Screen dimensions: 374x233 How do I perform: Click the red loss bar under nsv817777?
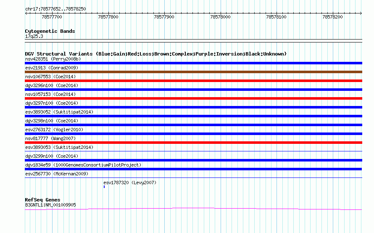pos(193,143)
